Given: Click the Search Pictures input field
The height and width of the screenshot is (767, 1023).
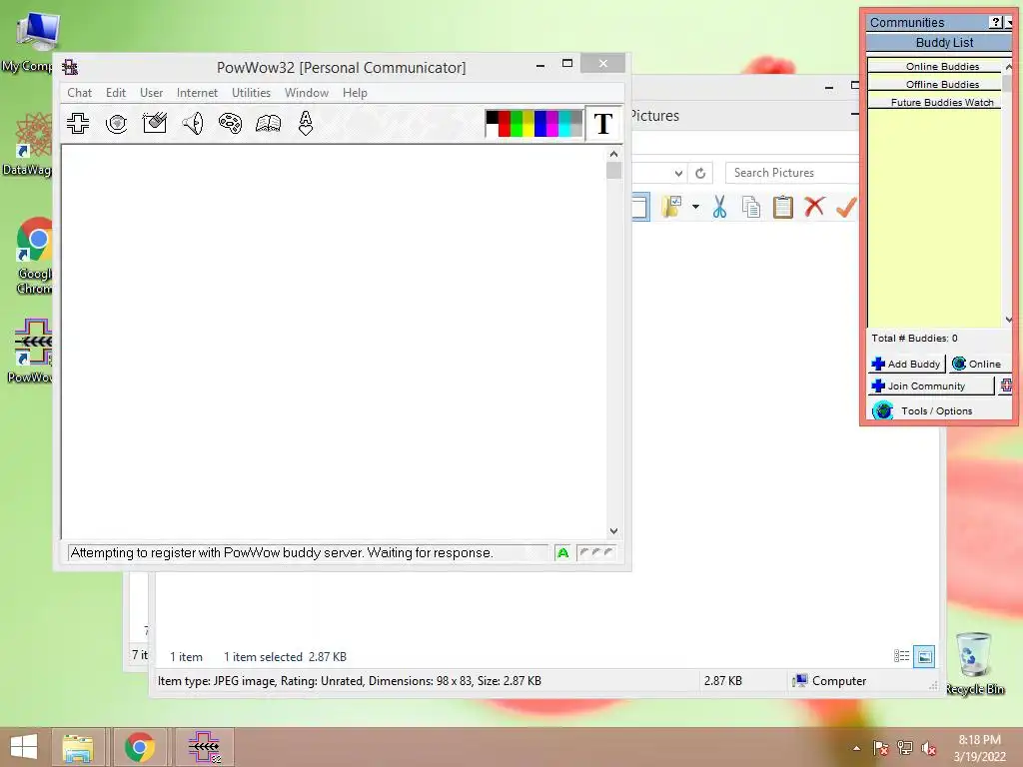Looking at the screenshot, I should (792, 173).
